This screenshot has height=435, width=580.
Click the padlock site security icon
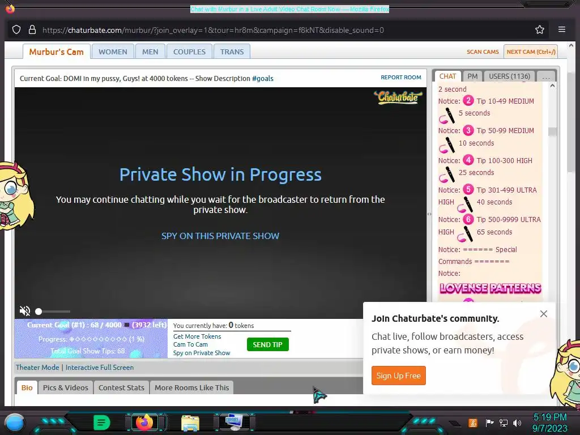pos(32,29)
